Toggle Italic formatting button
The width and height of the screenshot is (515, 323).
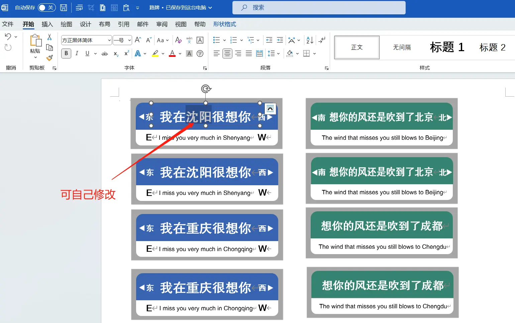77,53
